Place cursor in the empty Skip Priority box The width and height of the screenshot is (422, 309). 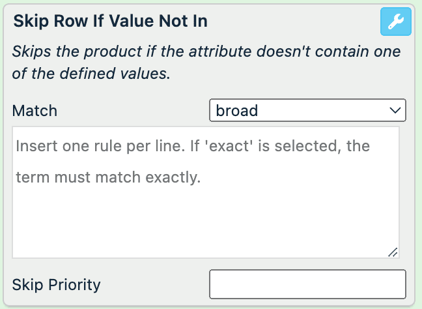coord(307,284)
